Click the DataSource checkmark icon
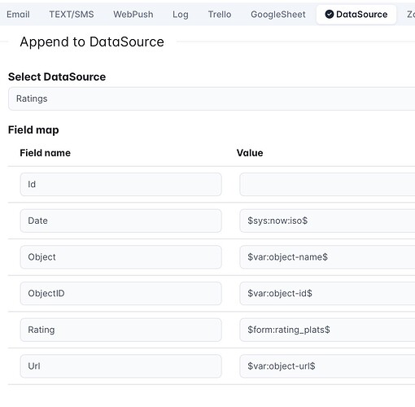 [330, 14]
